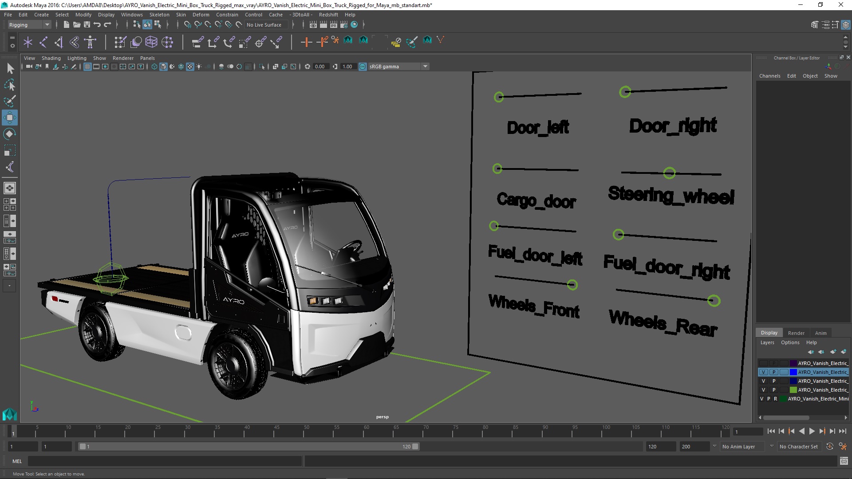Open Options menu in layer editor
Screen dimensions: 852x479
pos(790,342)
